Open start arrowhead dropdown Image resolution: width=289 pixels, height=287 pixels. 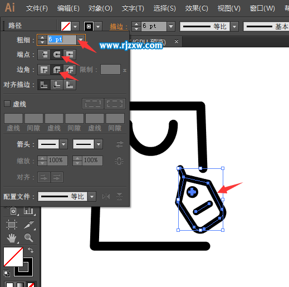point(63,144)
